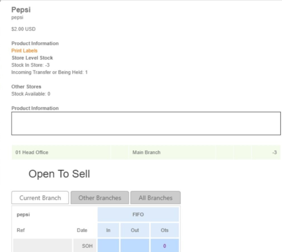Click the In column header
The height and width of the screenshot is (252, 282).
click(x=108, y=230)
